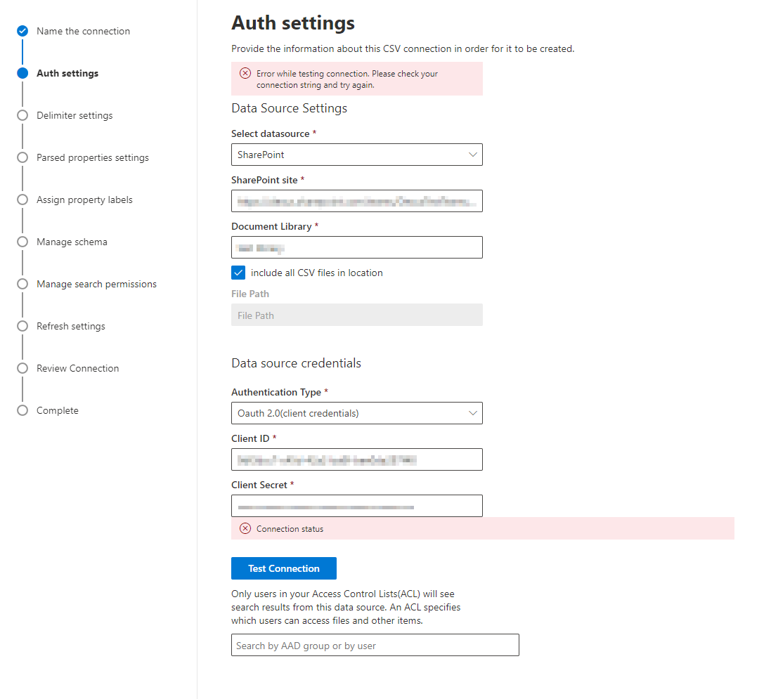The image size is (771, 699).
Task: Click the Delimiter settings step circle
Action: point(22,115)
